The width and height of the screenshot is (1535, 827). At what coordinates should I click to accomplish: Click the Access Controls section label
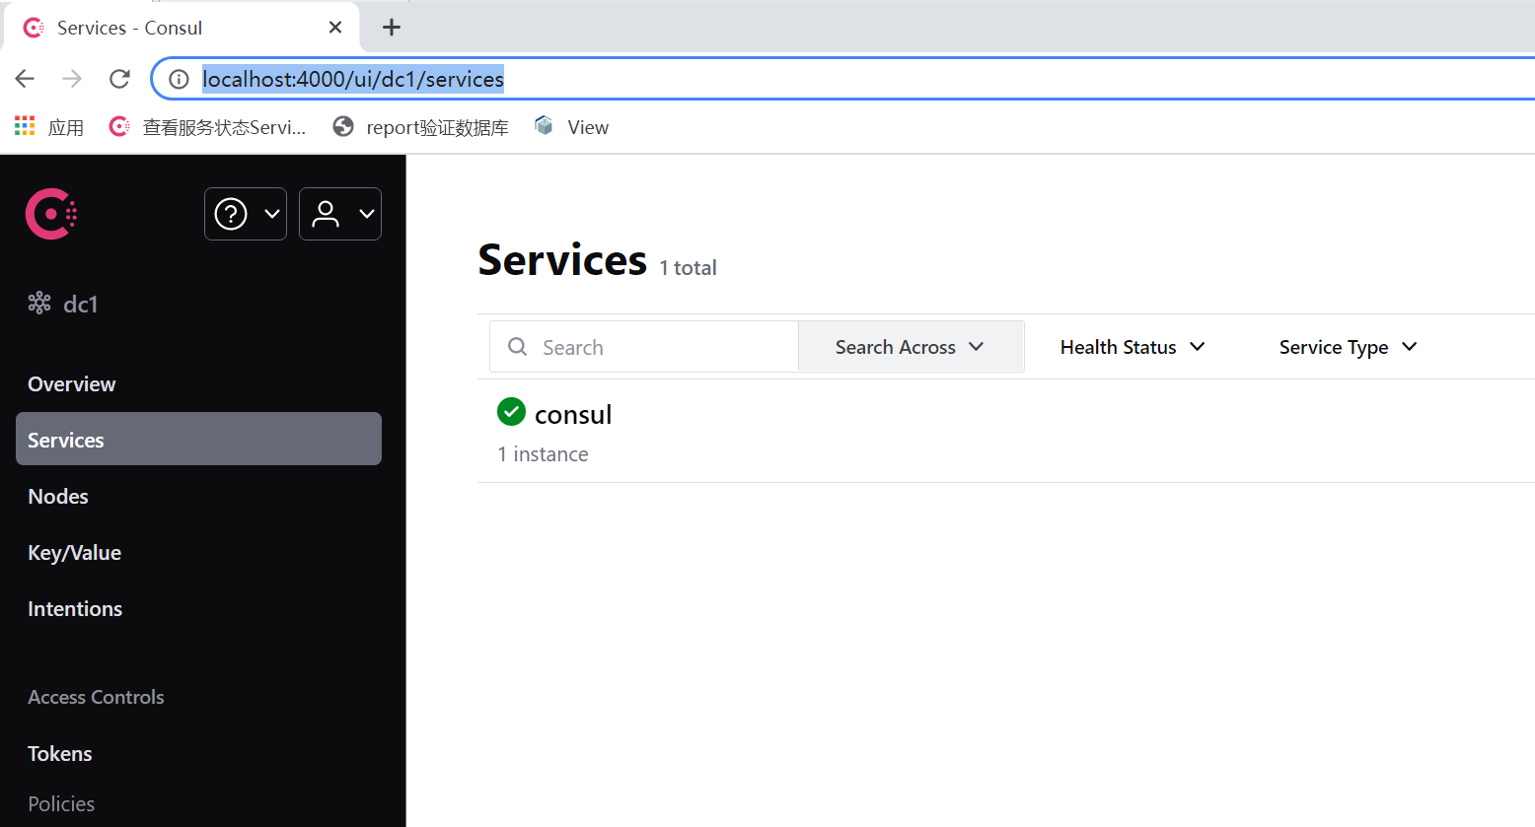pyautogui.click(x=96, y=697)
